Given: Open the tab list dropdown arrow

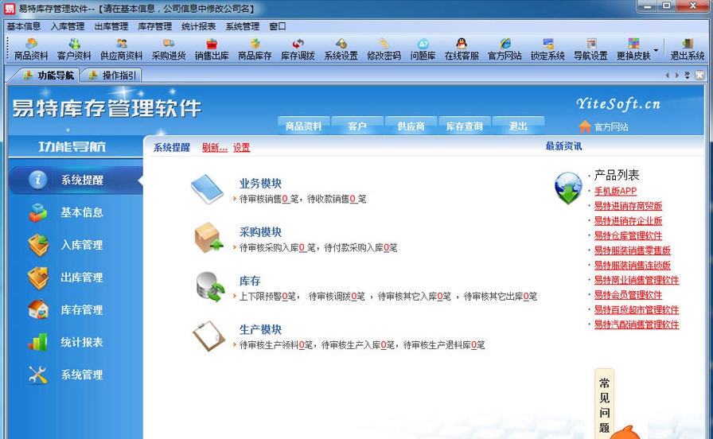Looking at the screenshot, I should pyautogui.click(x=687, y=75).
